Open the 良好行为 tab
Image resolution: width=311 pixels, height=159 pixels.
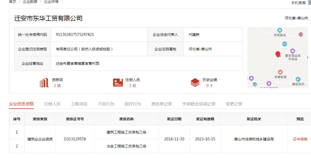coord(132,104)
